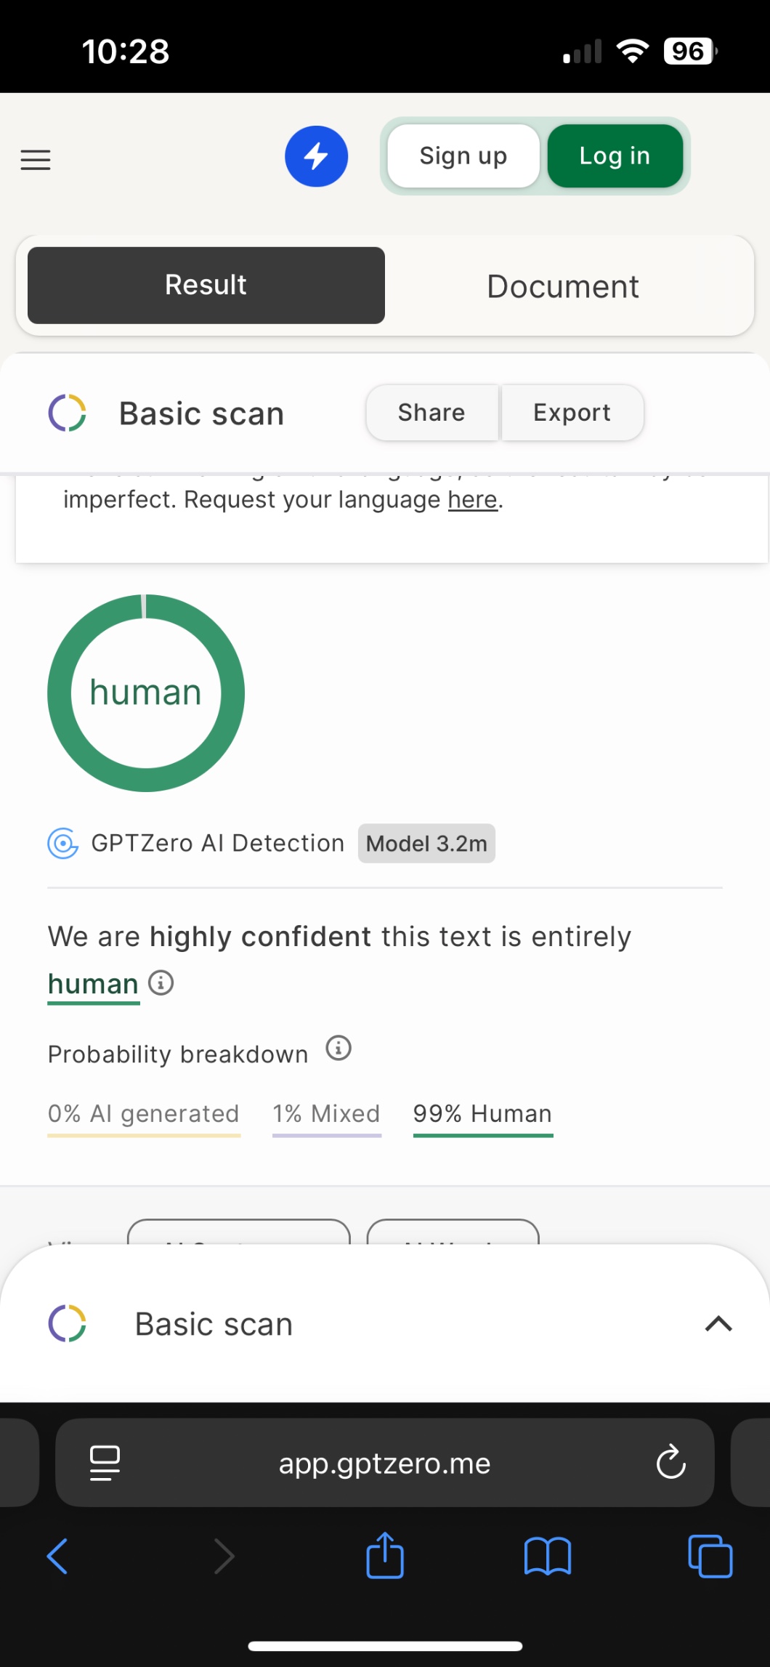Viewport: 770px width, 1667px height.
Task: Tap the app.gptzero.me address field
Action: pos(385,1463)
